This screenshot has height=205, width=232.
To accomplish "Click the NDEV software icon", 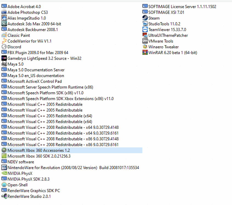I will 4,162.
